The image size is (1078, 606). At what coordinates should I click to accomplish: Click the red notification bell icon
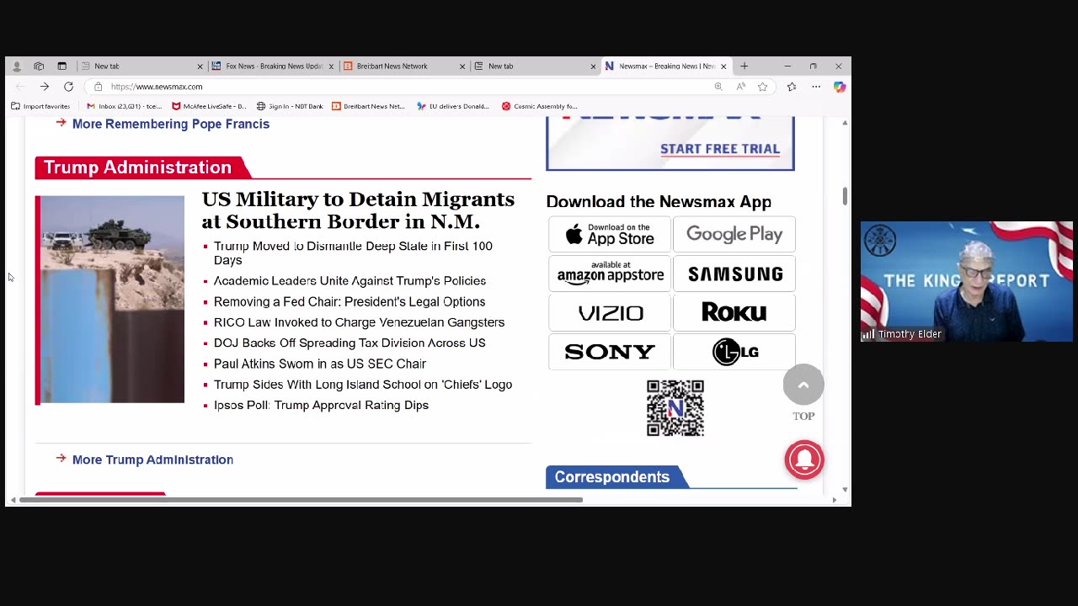[x=804, y=460]
